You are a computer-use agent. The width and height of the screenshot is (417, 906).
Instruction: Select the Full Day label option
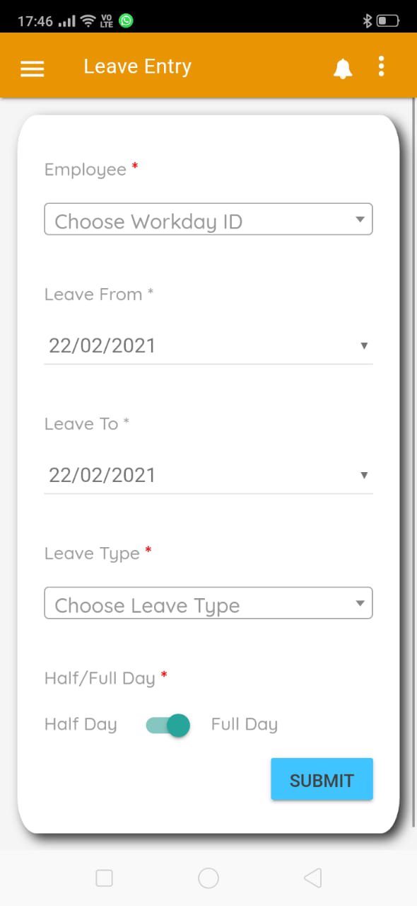245,725
